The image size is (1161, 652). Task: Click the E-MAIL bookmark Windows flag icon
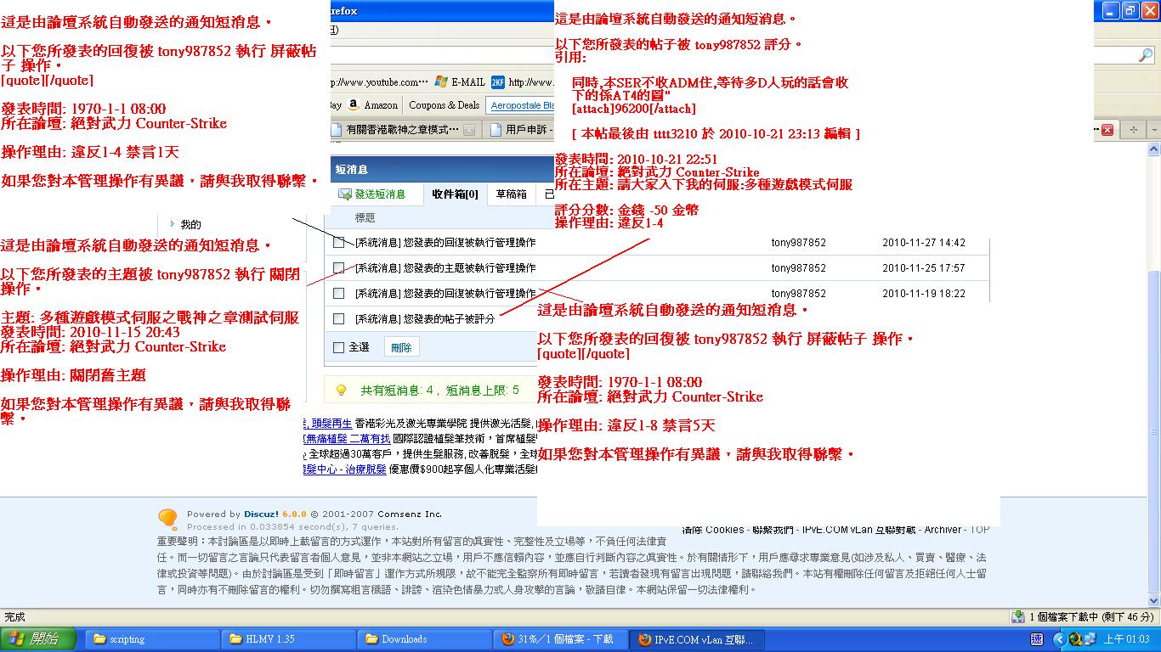441,82
